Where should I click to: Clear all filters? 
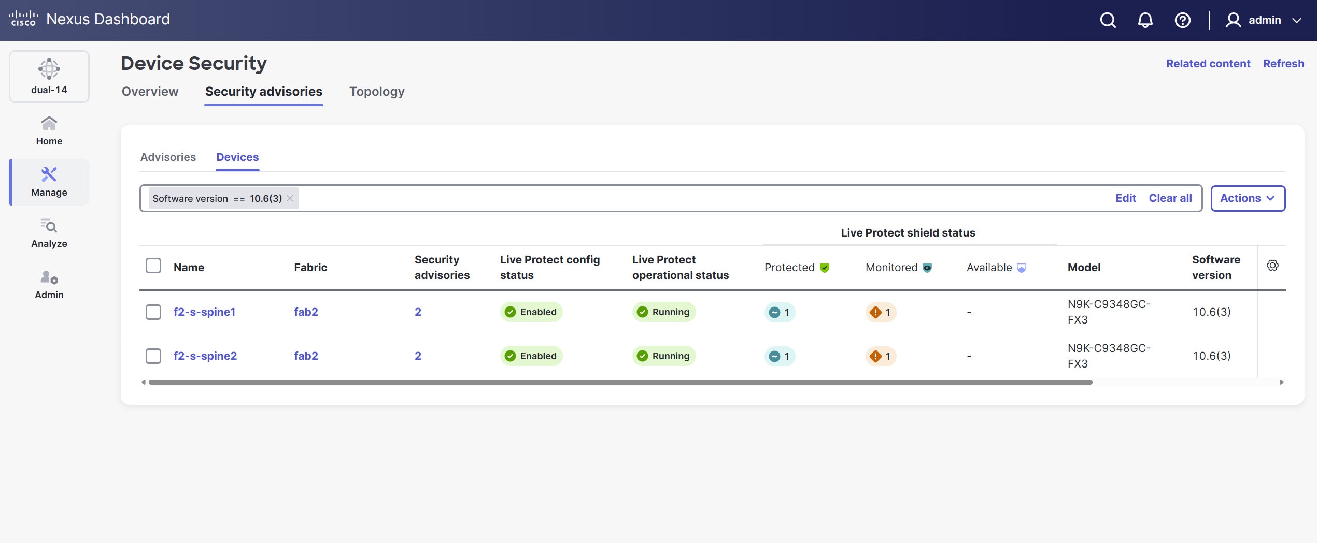[1170, 198]
